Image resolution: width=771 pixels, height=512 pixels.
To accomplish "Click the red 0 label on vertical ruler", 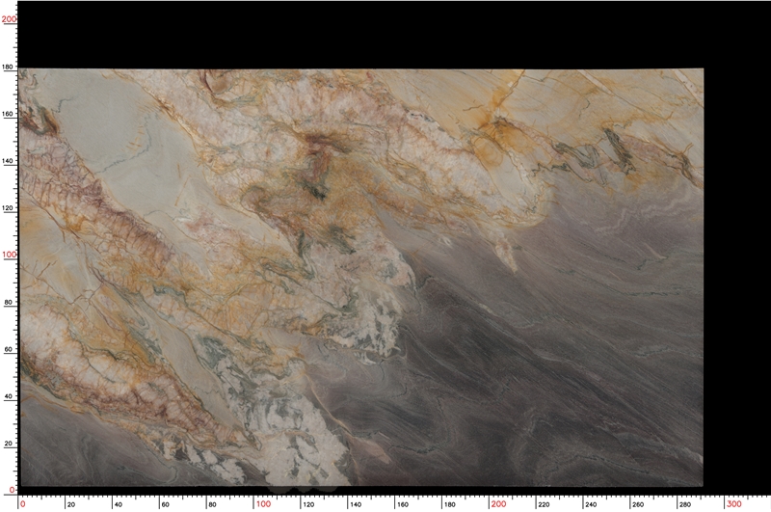I will coord(13,490).
